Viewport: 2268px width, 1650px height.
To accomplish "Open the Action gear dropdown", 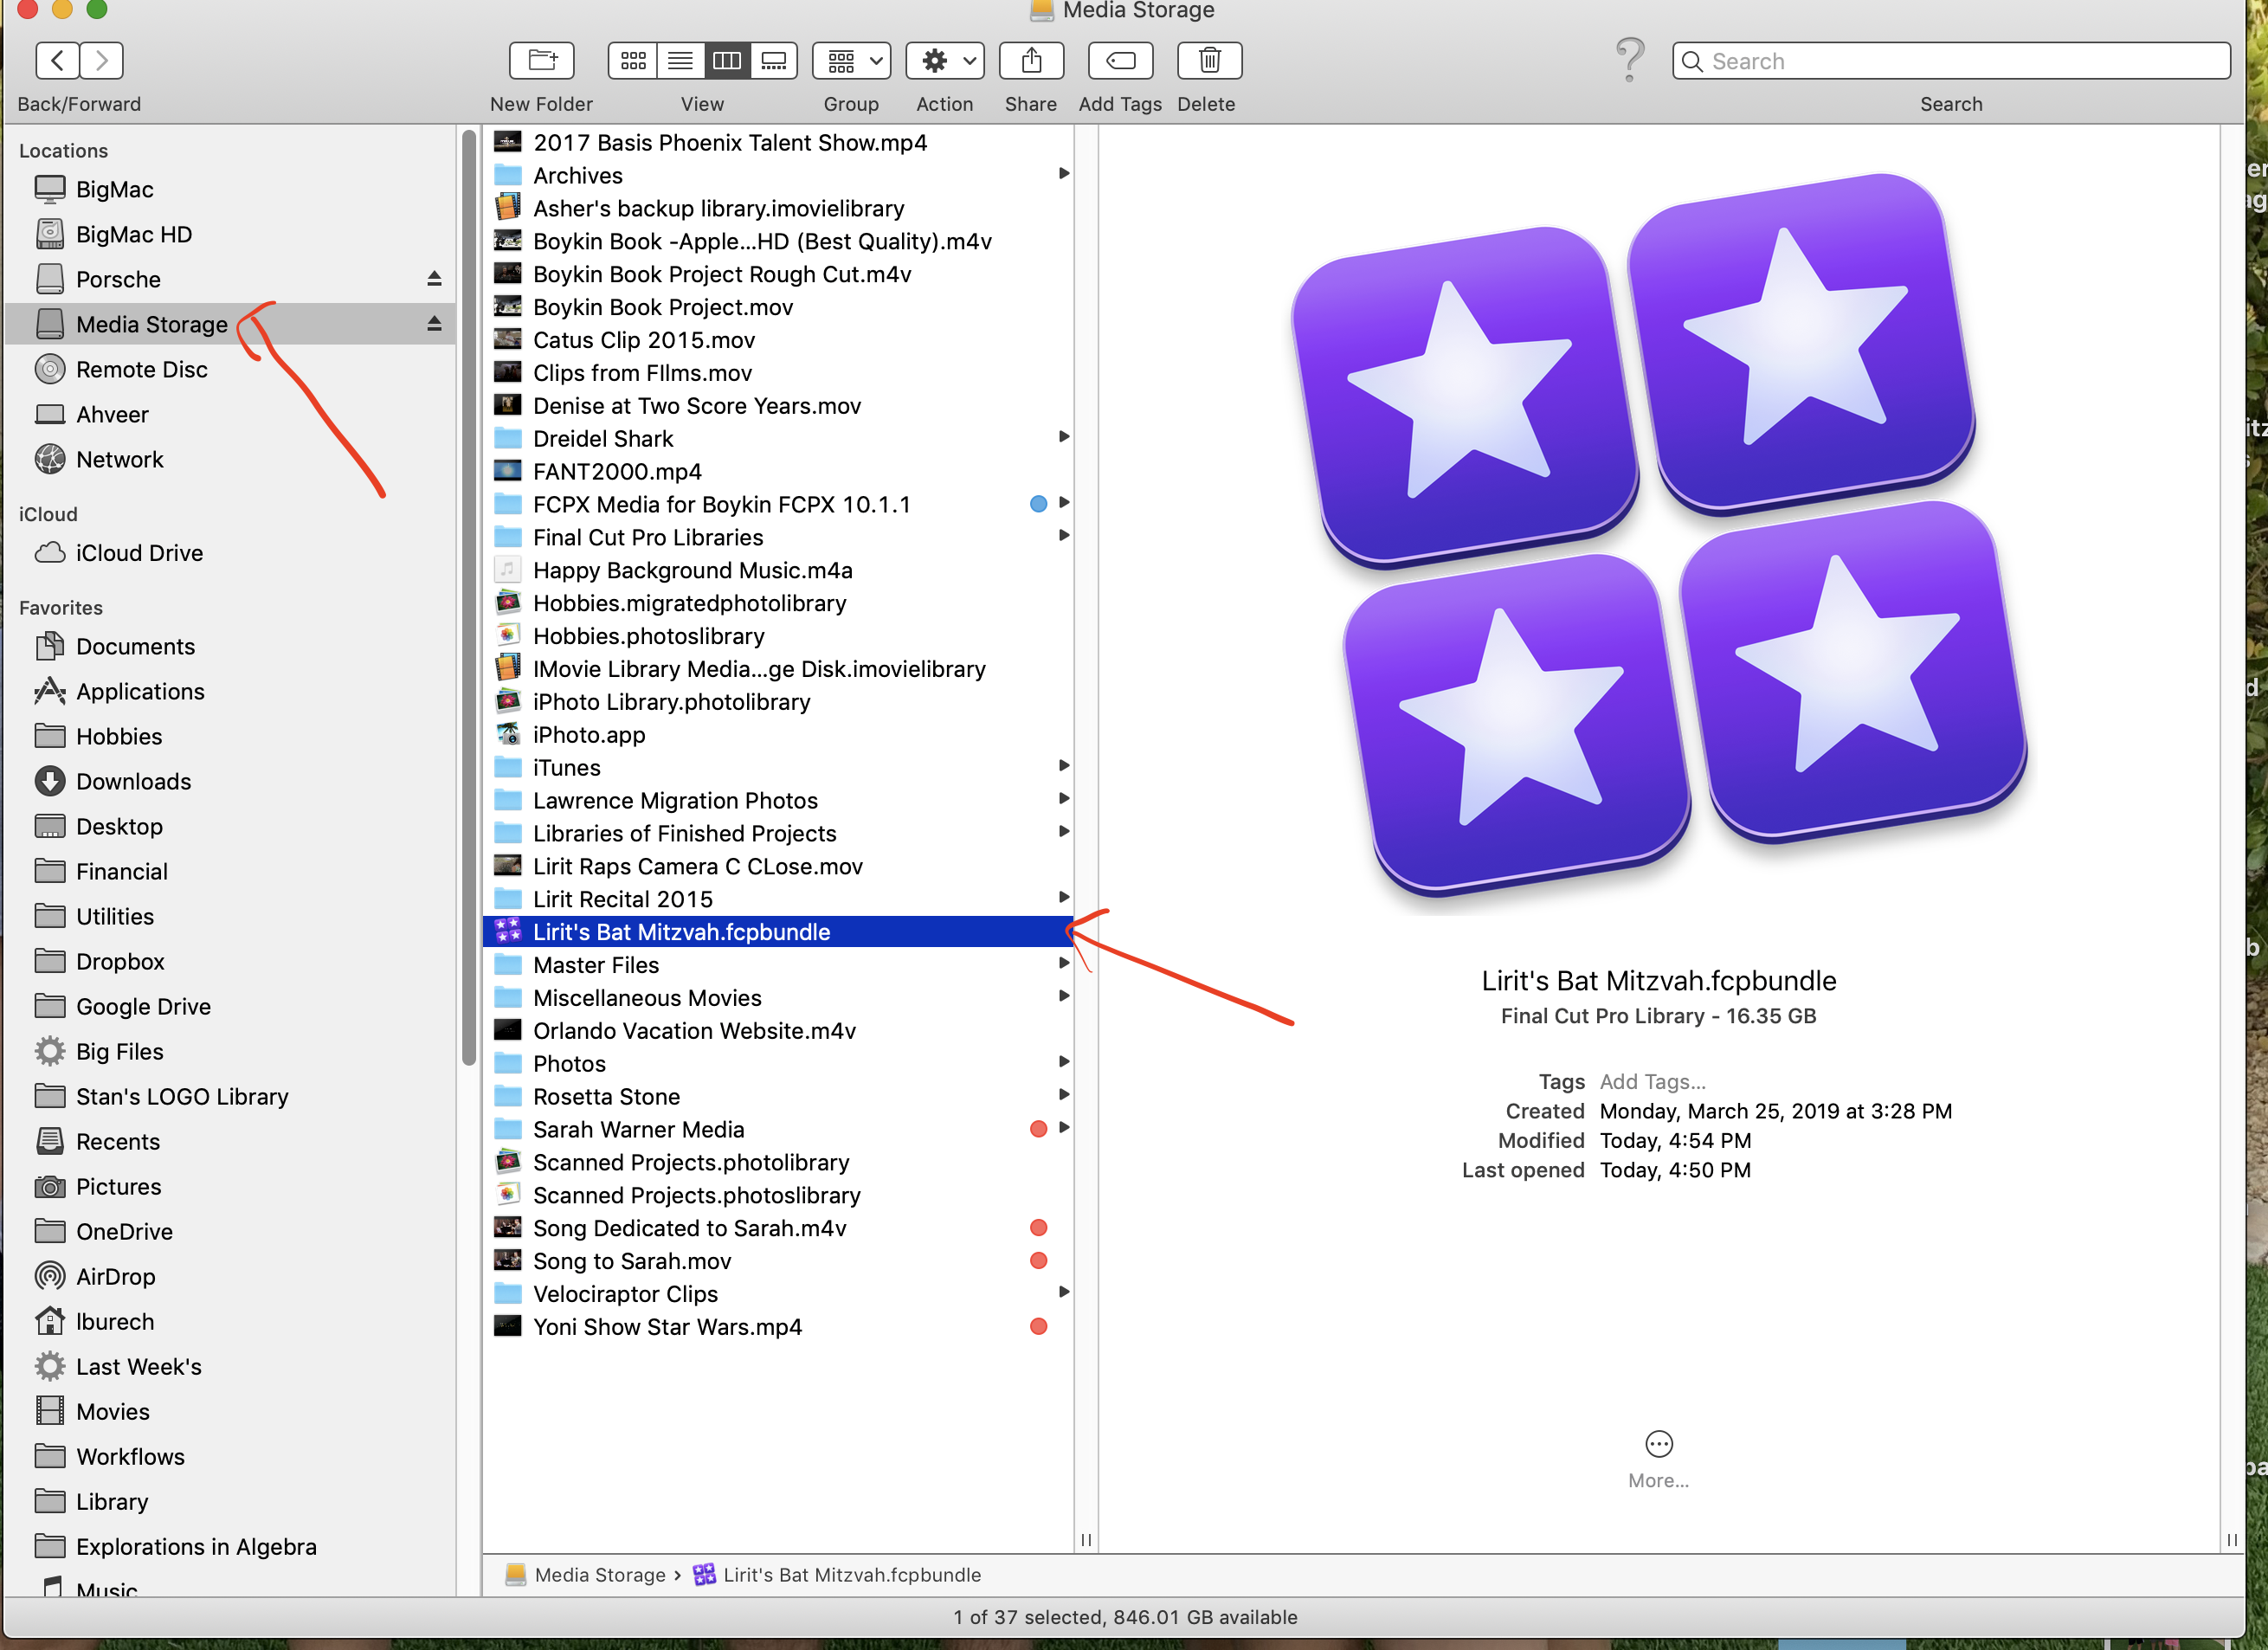I will click(x=945, y=61).
